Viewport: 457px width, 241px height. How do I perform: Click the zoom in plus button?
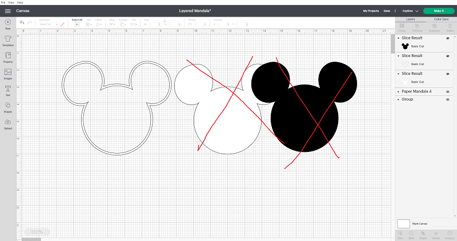click(x=47, y=232)
